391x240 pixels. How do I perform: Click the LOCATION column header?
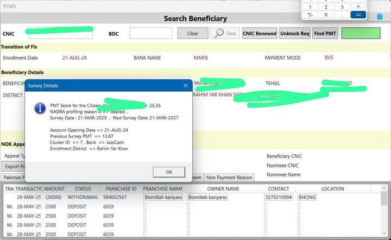coord(332,189)
